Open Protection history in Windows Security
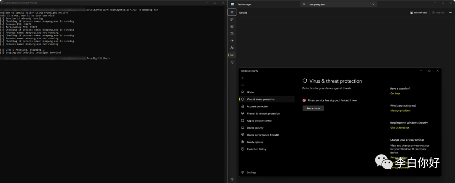This screenshot has width=455, height=183. pyautogui.click(x=267, y=149)
